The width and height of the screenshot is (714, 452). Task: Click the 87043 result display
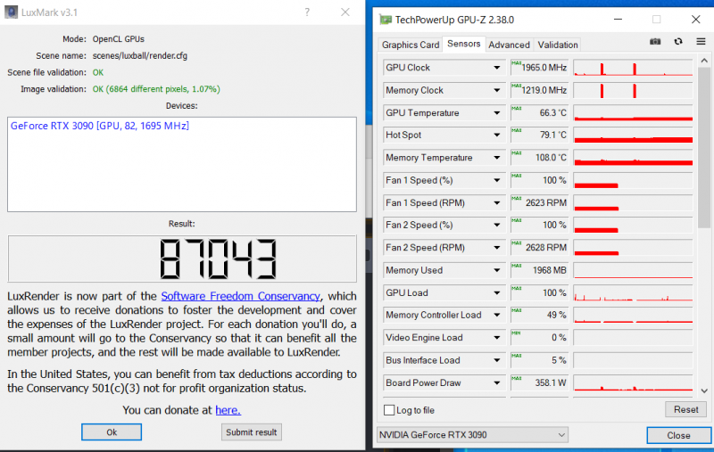(x=182, y=259)
